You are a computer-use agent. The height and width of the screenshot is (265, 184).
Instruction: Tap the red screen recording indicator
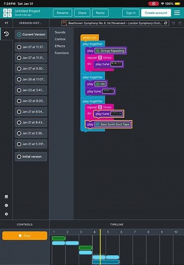pos(153,4)
